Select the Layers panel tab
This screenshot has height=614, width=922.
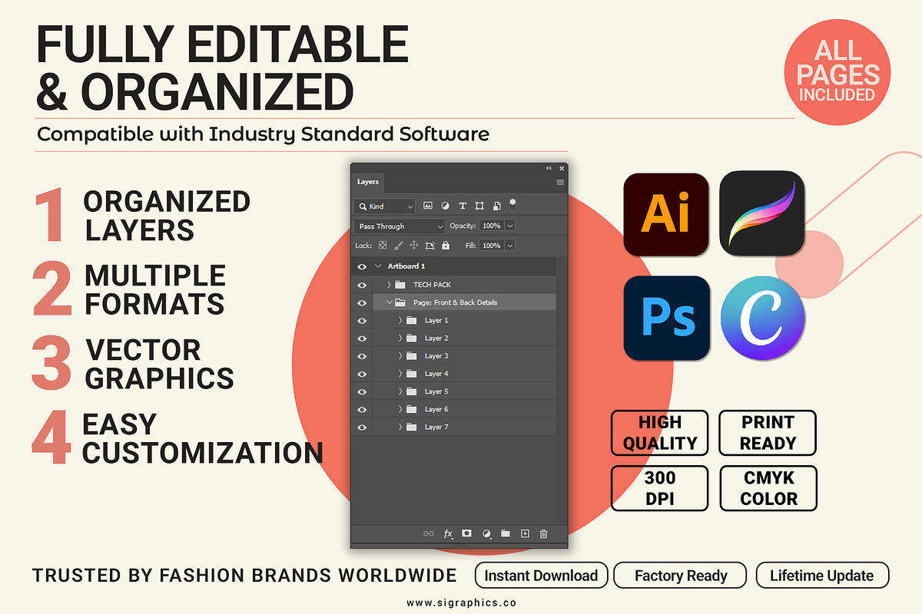point(368,182)
